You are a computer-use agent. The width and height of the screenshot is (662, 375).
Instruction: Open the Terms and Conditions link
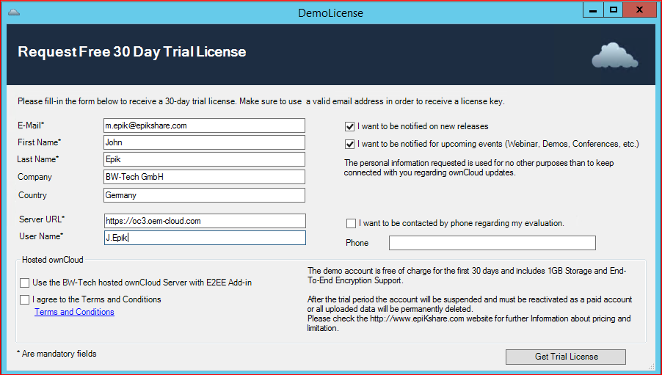coord(74,312)
